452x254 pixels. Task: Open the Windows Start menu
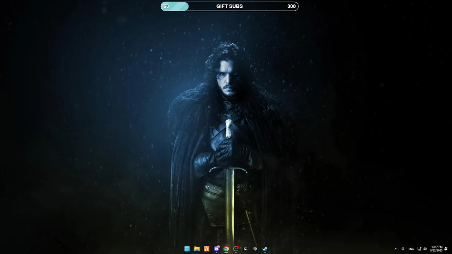point(187,249)
